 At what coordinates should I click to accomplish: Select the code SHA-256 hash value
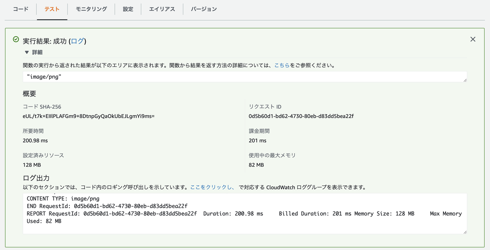click(x=89, y=116)
